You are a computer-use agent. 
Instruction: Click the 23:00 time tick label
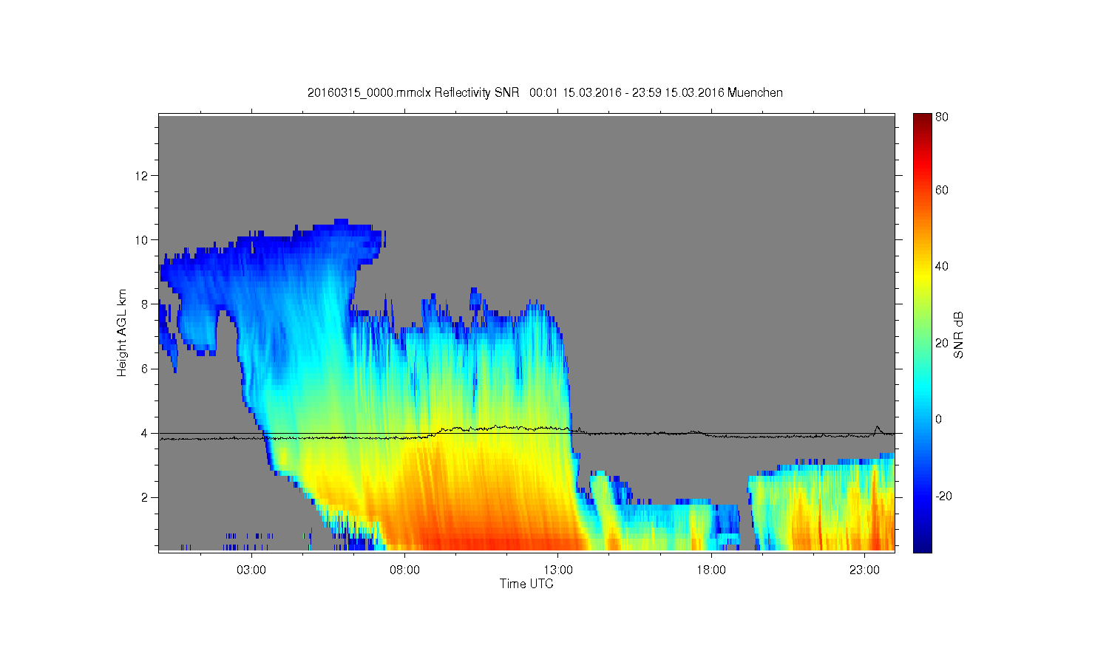(x=864, y=570)
